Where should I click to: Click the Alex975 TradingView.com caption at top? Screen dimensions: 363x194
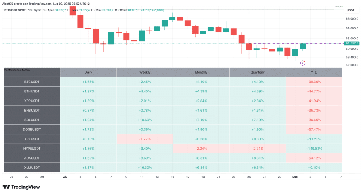point(46,4)
